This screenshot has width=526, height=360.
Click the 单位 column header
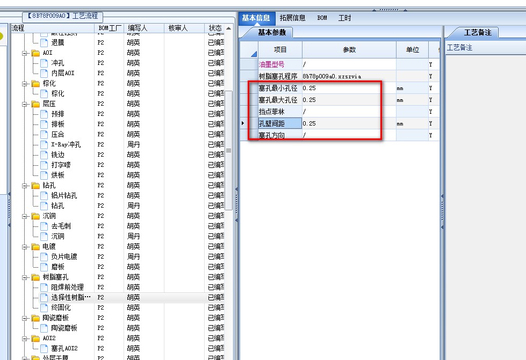coord(412,50)
